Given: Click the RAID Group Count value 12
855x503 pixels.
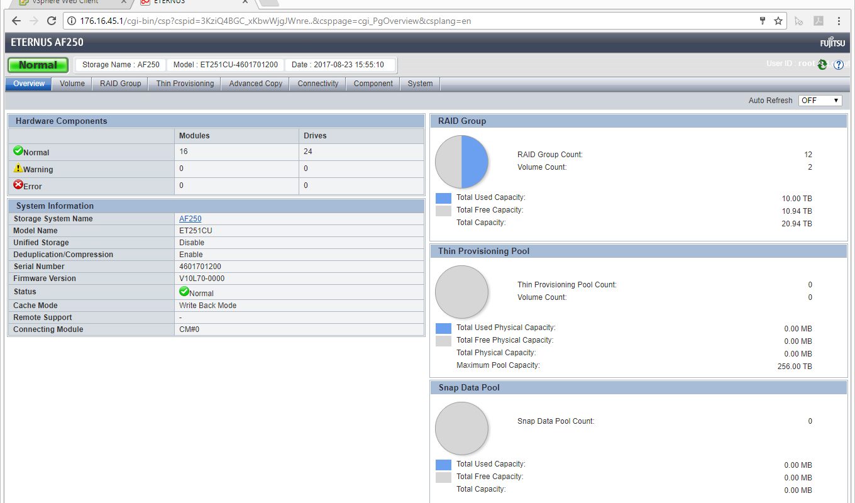Looking at the screenshot, I should pyautogui.click(x=808, y=155).
